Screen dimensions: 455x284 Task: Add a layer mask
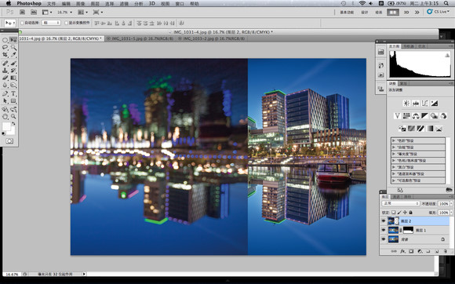pyautogui.click(x=411, y=252)
